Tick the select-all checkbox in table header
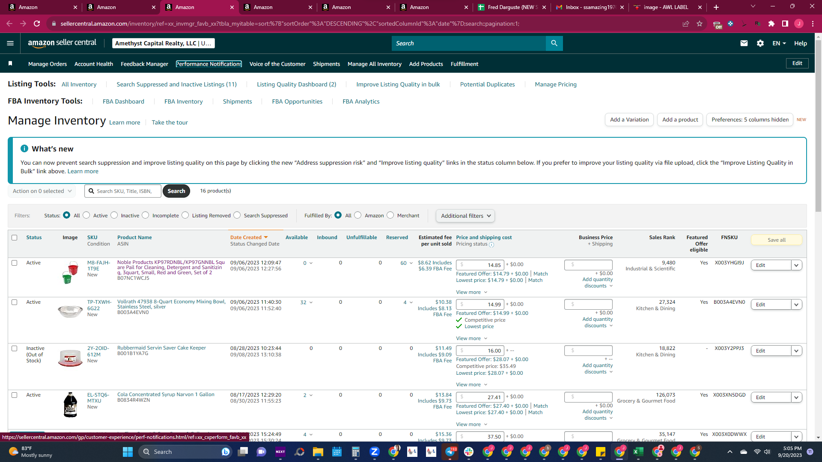 point(15,238)
